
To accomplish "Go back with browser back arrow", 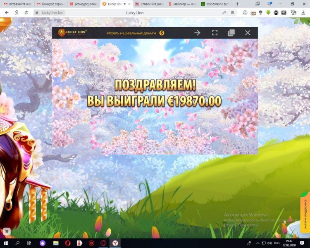I will click(x=7, y=12).
